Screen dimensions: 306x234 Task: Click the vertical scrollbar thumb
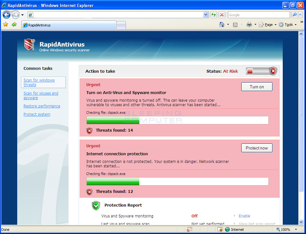coord(301,114)
